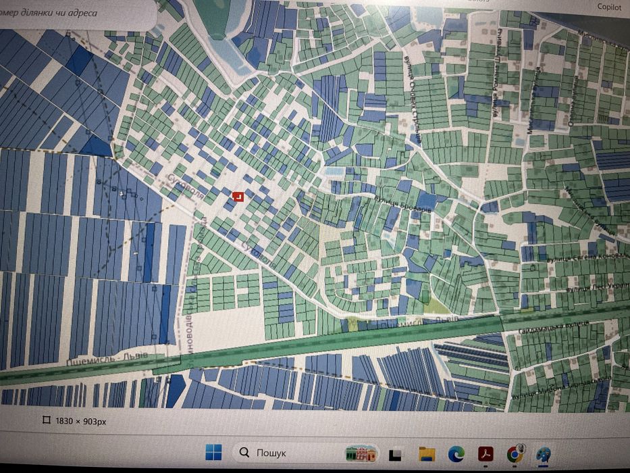This screenshot has width=630, height=473.
Task: Open Adobe Acrobat from the taskbar
Action: click(485, 455)
